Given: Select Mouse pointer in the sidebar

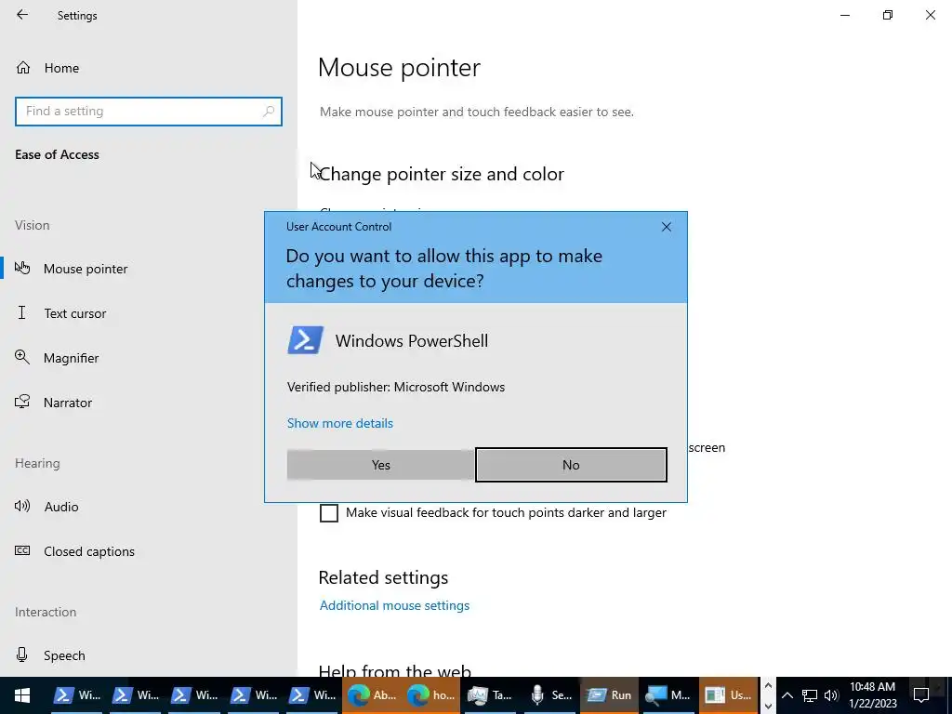Looking at the screenshot, I should pos(85,269).
